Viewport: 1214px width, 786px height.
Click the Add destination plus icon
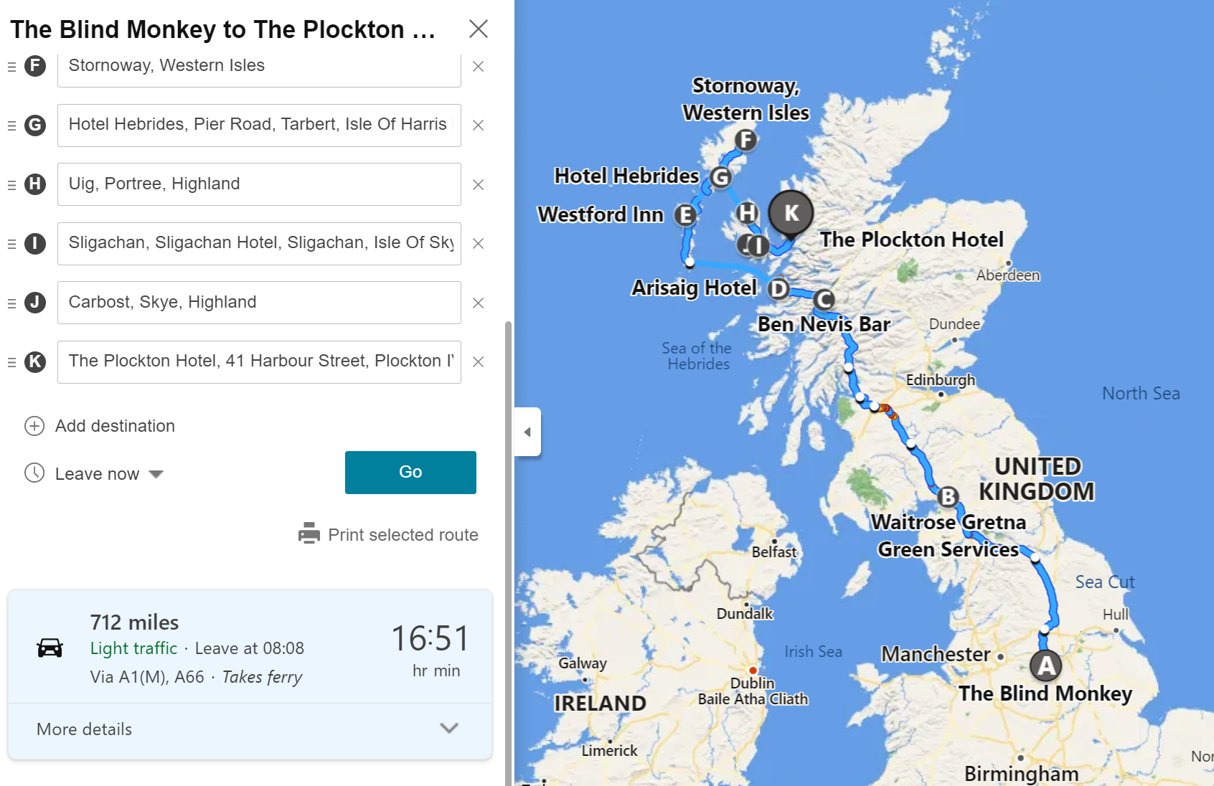pyautogui.click(x=34, y=426)
